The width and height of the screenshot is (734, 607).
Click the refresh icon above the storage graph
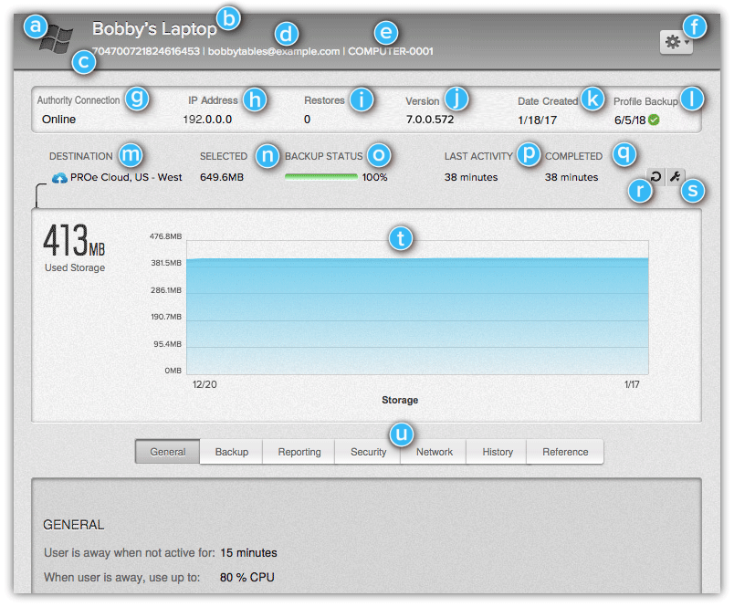(654, 174)
